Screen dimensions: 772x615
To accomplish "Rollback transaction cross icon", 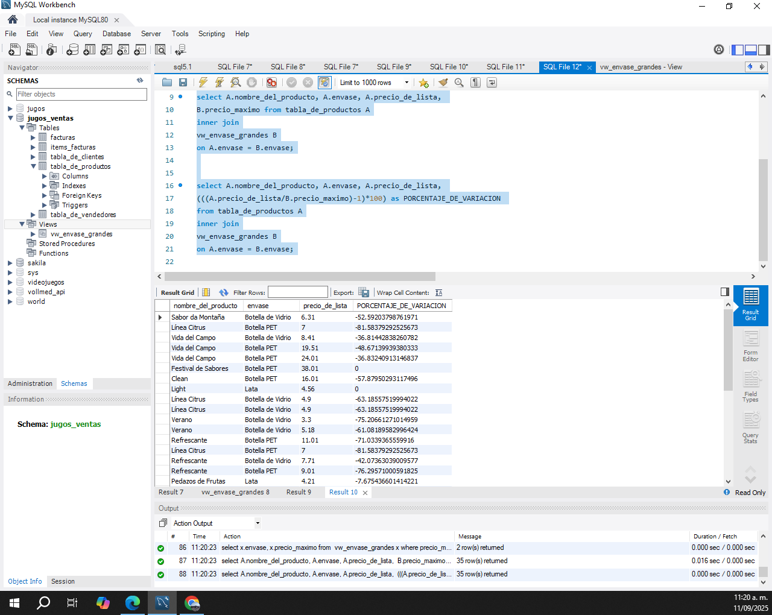I will point(308,83).
